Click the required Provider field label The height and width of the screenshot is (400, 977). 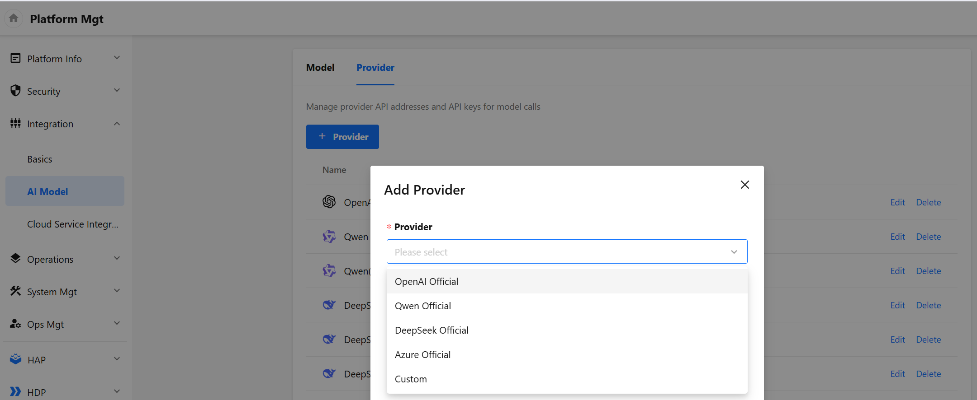[x=413, y=227]
